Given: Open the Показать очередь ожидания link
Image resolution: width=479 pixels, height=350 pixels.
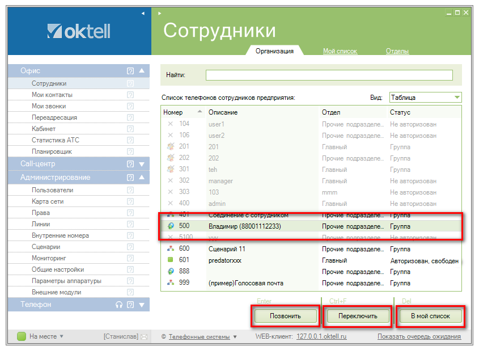Looking at the screenshot, I should 419,336.
